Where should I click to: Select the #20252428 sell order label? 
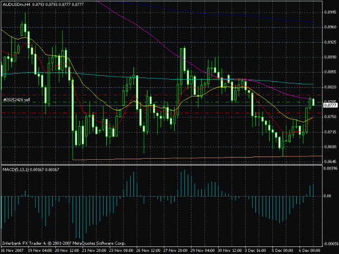coord(17,100)
